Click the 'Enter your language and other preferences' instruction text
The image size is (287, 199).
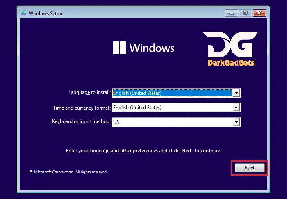tap(143, 151)
